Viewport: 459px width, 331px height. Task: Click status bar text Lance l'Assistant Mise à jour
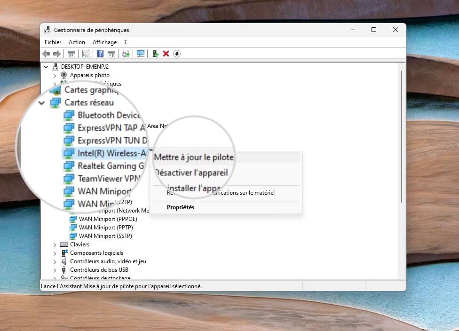point(121,286)
